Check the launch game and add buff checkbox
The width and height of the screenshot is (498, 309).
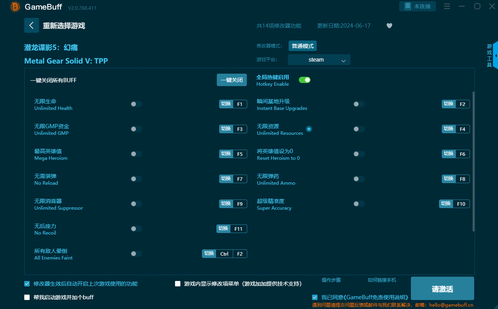tap(27, 297)
